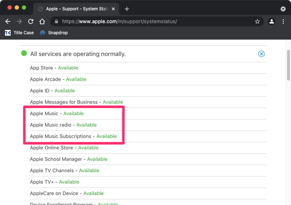
Task: Maximize the window with the green button
Action: (24, 7)
